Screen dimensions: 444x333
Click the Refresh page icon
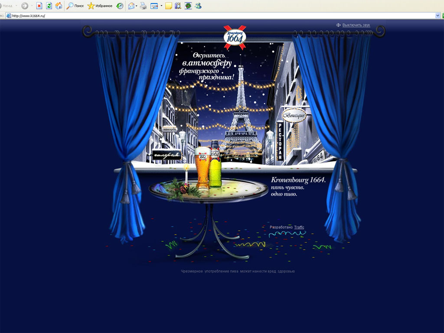click(x=49, y=6)
